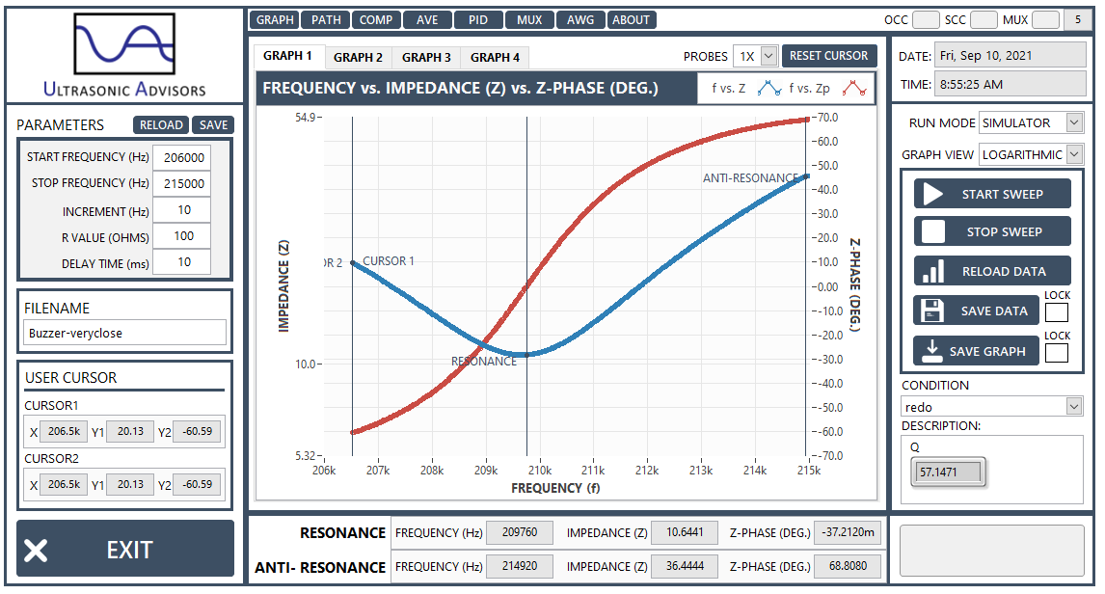The height and width of the screenshot is (594, 1105).
Task: Toggle the MUX indicator box
Action: pos(1046,19)
